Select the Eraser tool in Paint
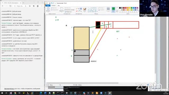Image resolution: width=169 pixels, height=95 pixels. [77, 11]
